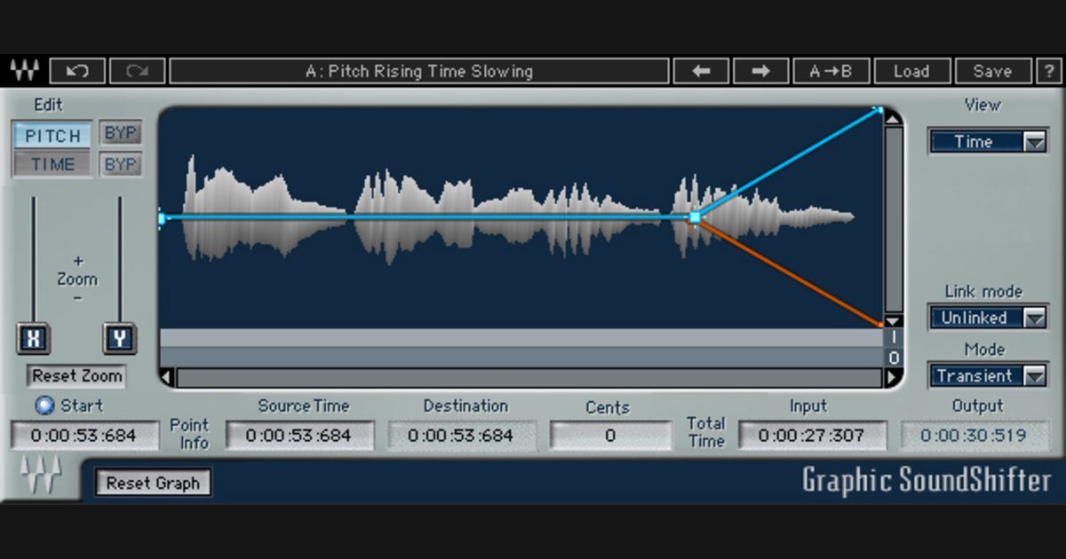Select the bottom-right orange time endpoint
The width and height of the screenshot is (1066, 559).
pyautogui.click(x=879, y=324)
